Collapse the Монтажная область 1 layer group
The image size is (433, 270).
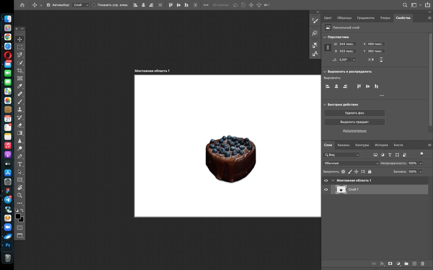(333, 181)
